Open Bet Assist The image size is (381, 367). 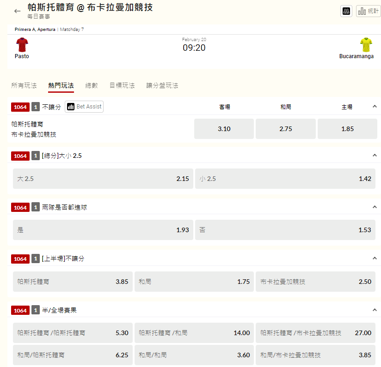84,107
